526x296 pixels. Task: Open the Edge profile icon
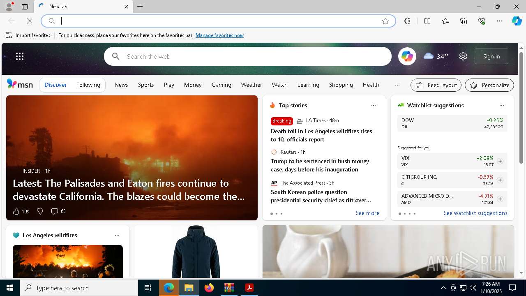[x=9, y=7]
